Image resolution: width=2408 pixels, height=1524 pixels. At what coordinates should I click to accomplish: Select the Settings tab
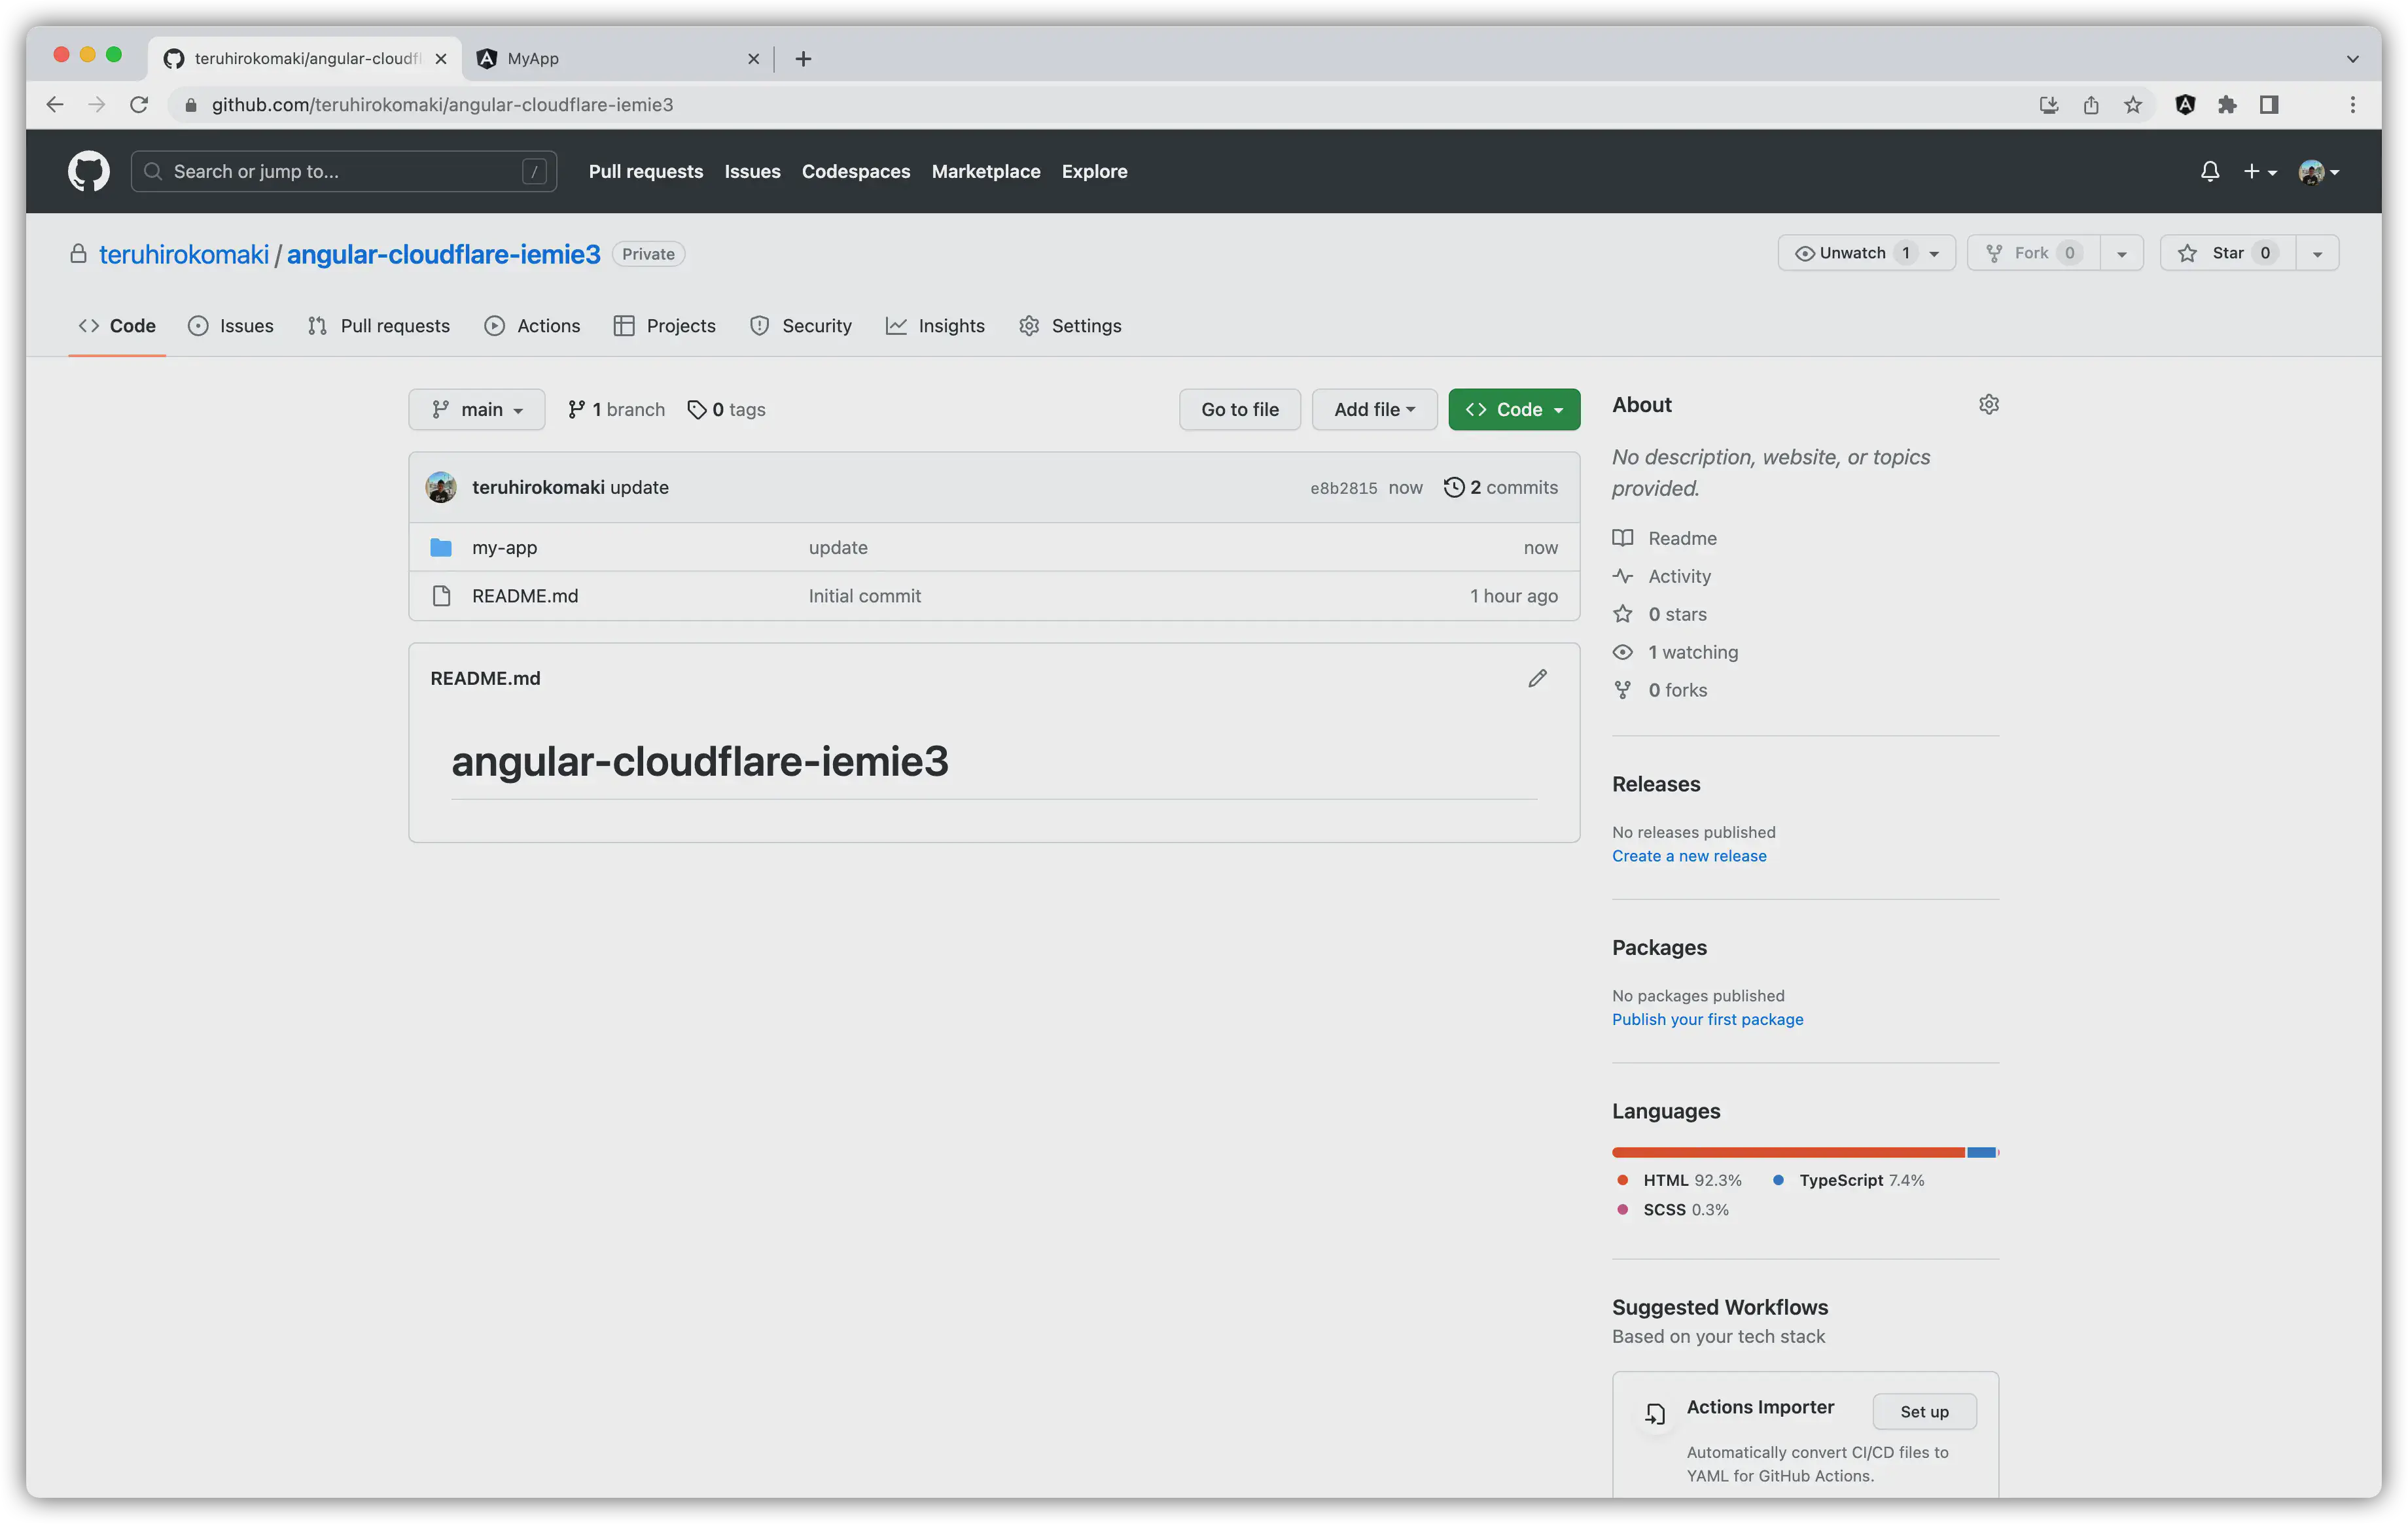click(x=1086, y=324)
